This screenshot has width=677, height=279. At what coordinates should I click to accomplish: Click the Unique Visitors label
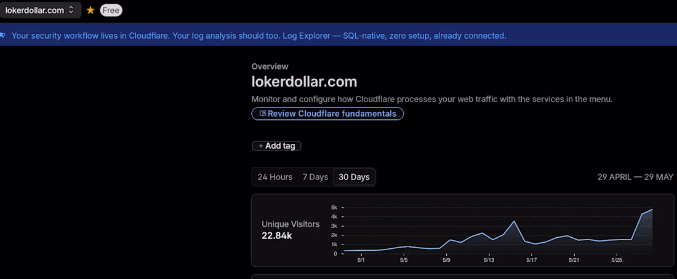click(290, 224)
